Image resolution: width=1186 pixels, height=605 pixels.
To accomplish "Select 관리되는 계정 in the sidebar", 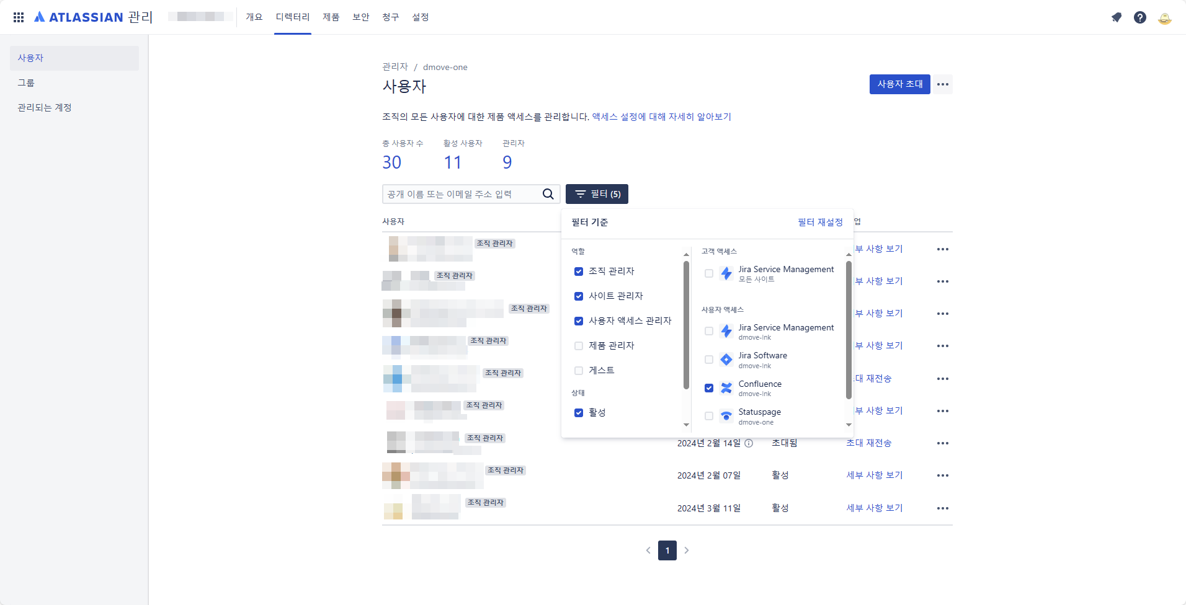I will 74,108.
